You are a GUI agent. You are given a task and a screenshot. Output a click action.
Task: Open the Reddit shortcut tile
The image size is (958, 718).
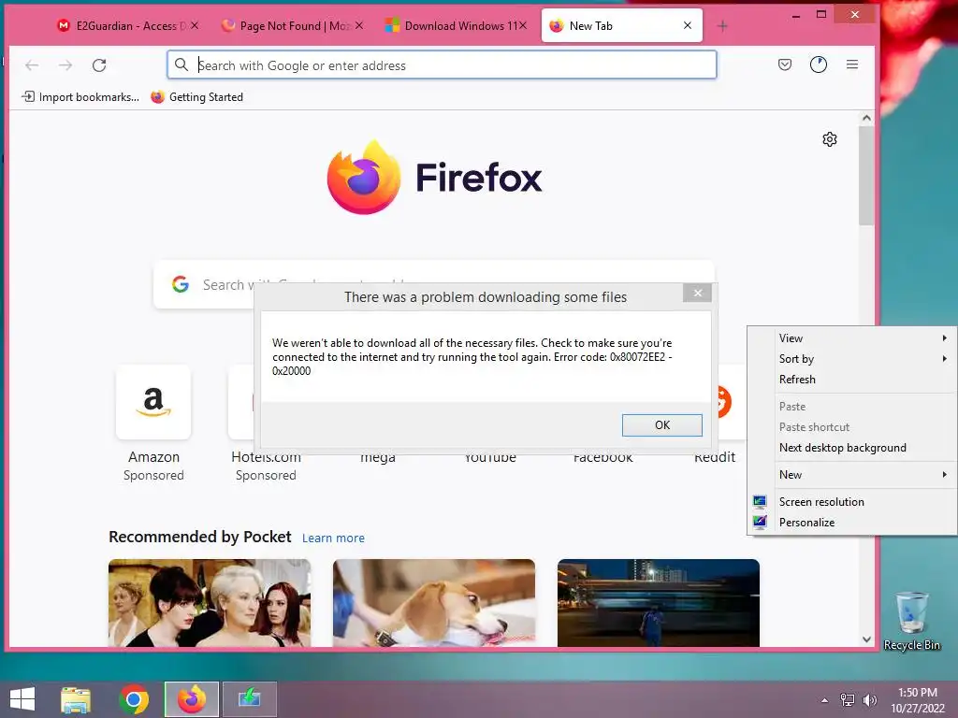point(724,402)
